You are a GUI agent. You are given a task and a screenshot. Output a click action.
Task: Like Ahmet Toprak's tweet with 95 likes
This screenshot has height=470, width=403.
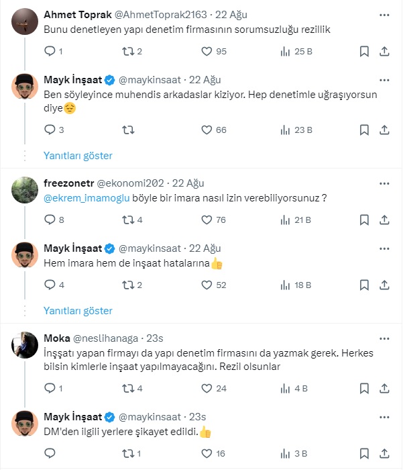pos(207,51)
